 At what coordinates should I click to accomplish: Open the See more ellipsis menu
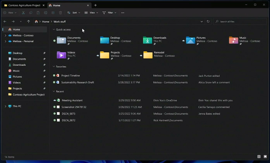click(x=123, y=13)
